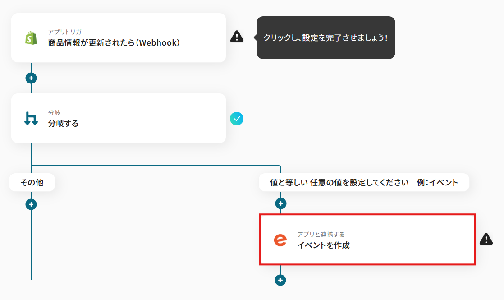504x300 pixels.
Task: Open the 商品情報が更新されたら(Webhook) trigger title
Action: click(114, 43)
